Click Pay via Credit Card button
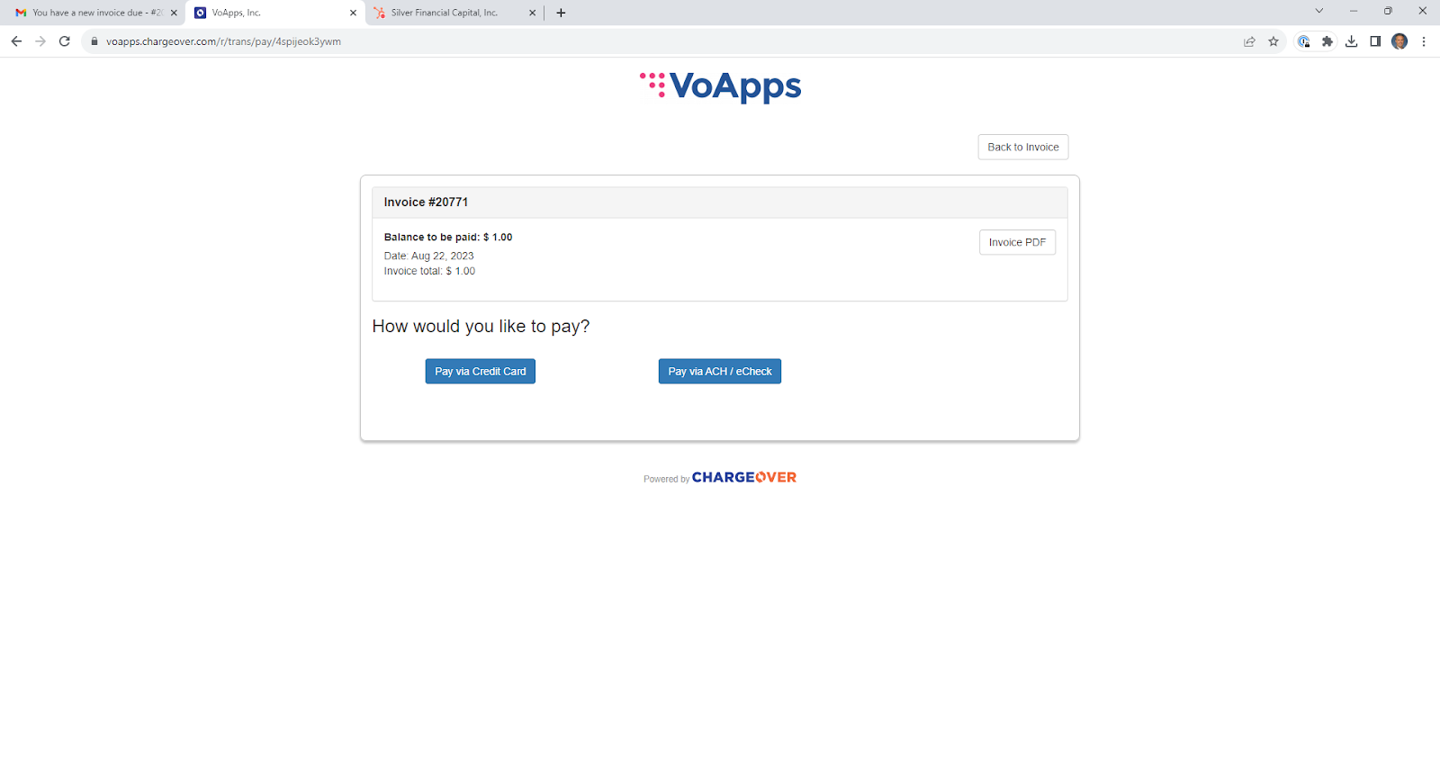The width and height of the screenshot is (1440, 774). [x=481, y=372]
